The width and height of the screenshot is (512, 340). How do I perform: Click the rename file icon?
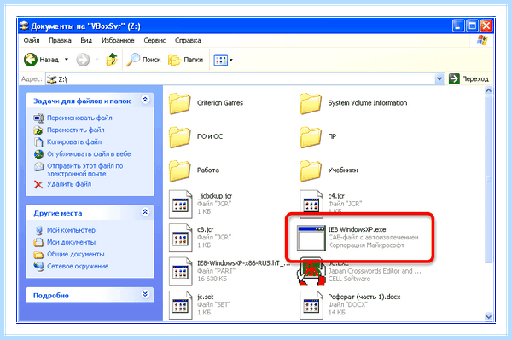[38, 118]
